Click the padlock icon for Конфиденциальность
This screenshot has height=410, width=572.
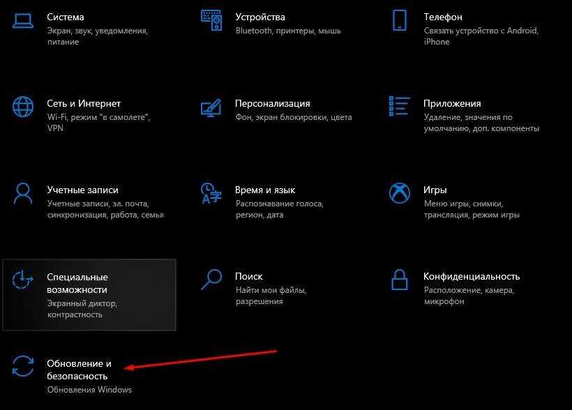[400, 279]
